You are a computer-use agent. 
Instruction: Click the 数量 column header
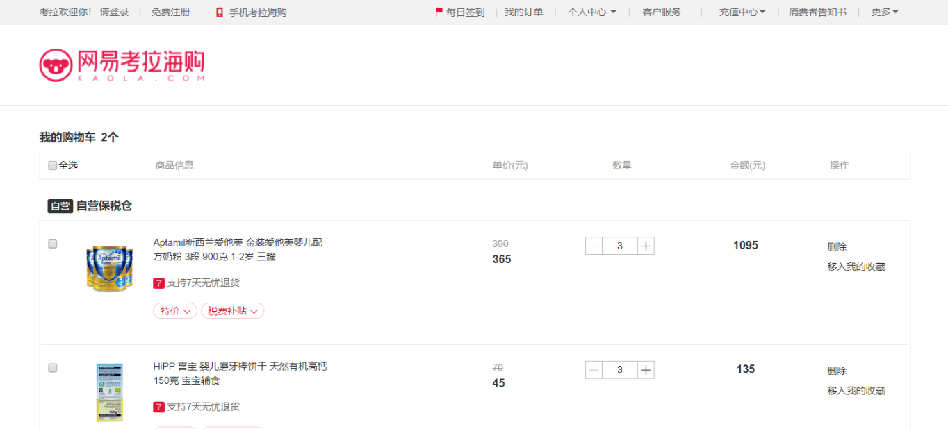[x=622, y=165]
